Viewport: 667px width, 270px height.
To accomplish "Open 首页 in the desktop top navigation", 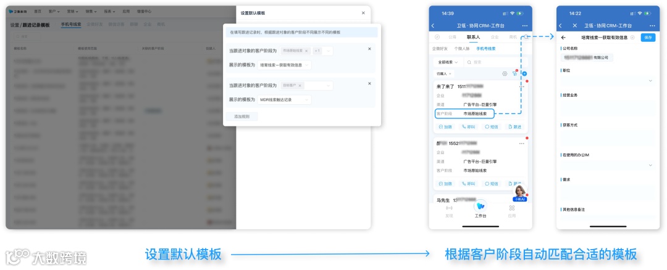I will point(38,12).
